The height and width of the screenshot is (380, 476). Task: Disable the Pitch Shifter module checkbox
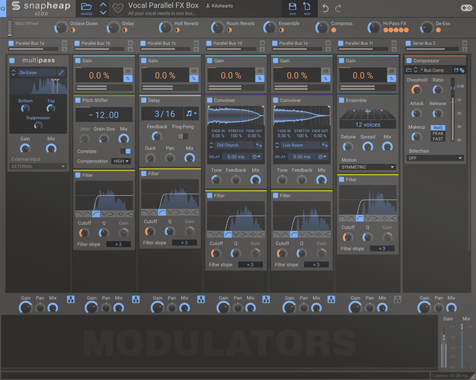pyautogui.click(x=78, y=100)
